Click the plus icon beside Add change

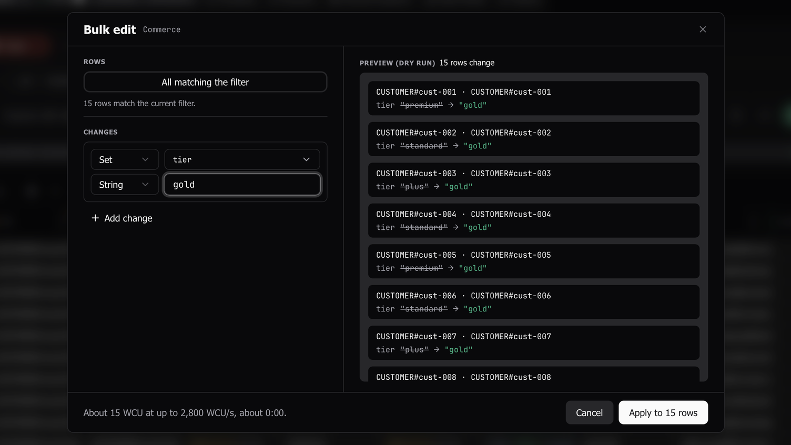(95, 218)
